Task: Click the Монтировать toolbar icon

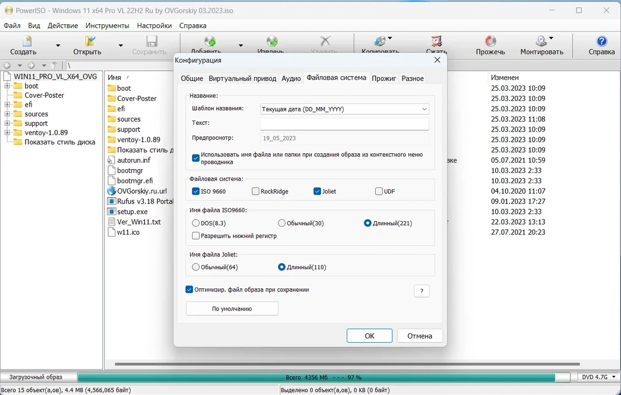Action: pyautogui.click(x=541, y=41)
